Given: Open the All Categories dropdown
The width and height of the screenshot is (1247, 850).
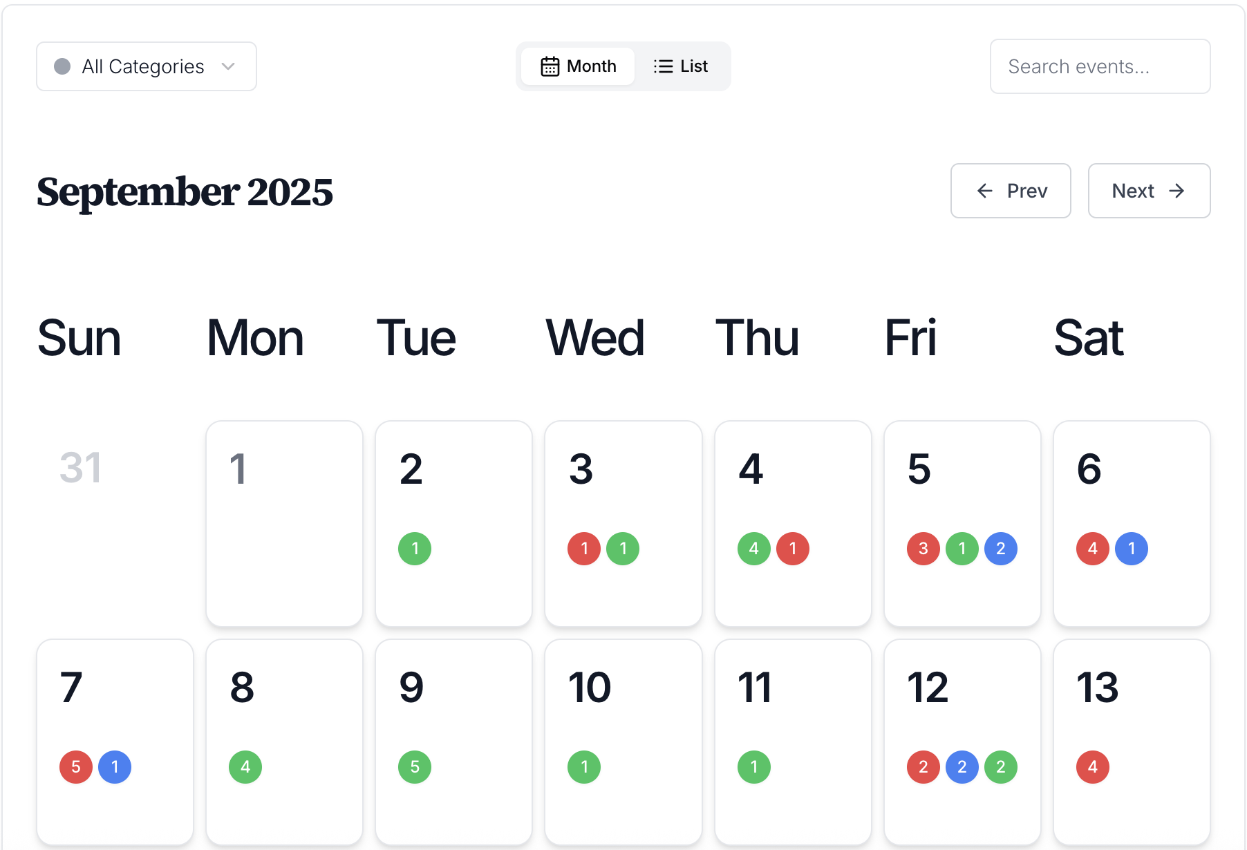Looking at the screenshot, I should [x=146, y=66].
